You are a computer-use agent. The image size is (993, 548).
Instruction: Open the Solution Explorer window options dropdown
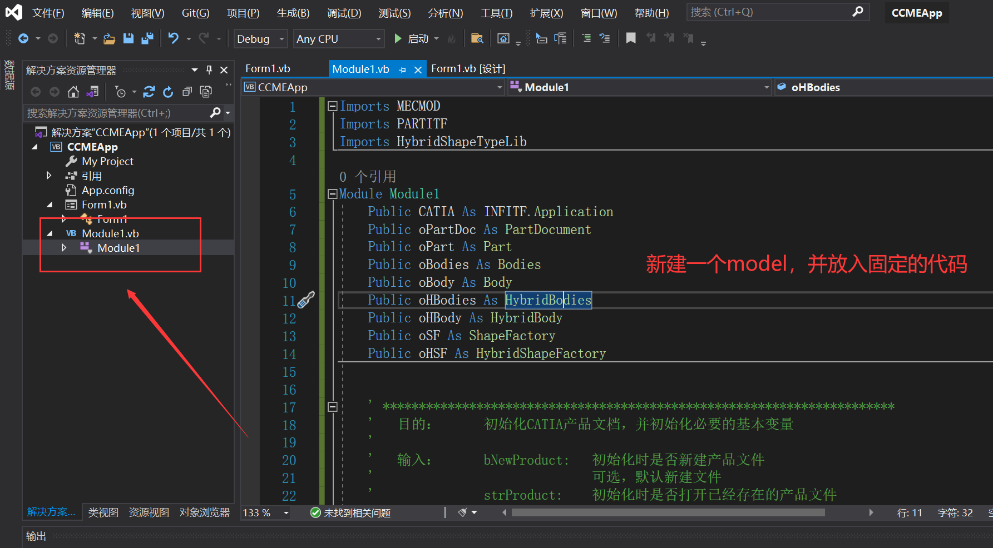coord(195,70)
